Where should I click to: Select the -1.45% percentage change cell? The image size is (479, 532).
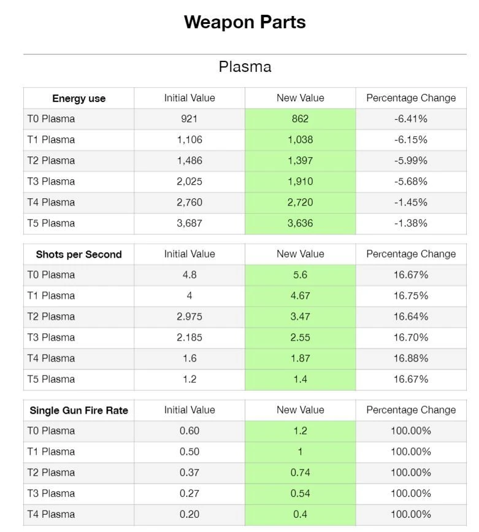pyautogui.click(x=410, y=202)
